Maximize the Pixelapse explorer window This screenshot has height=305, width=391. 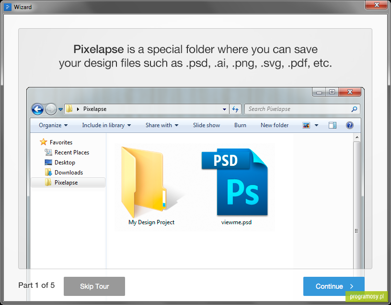[332, 92]
